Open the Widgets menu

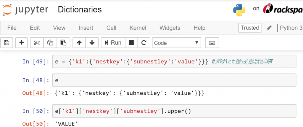[170, 28]
